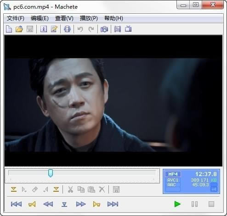This screenshot has width=227, height=216.
Task: Show file information icon
Action: (44, 29)
